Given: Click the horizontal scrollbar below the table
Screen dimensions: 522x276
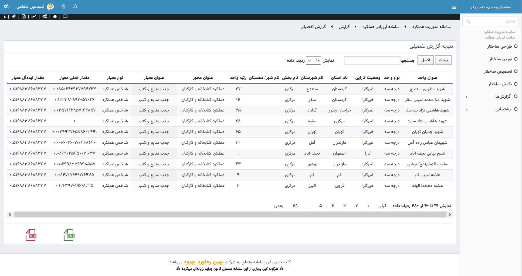Looking at the screenshot, I should point(229,215).
